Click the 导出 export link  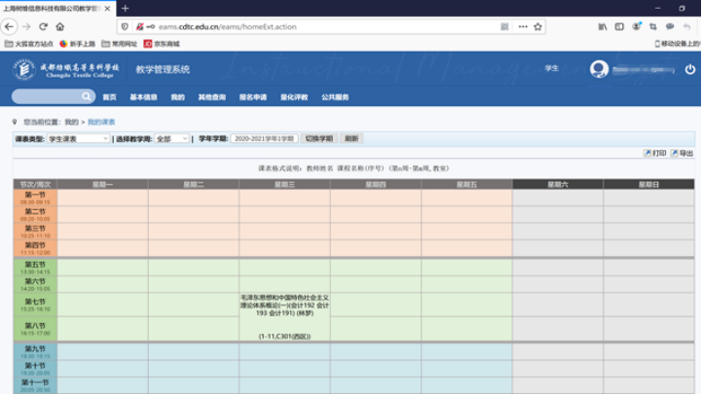pyautogui.click(x=683, y=154)
